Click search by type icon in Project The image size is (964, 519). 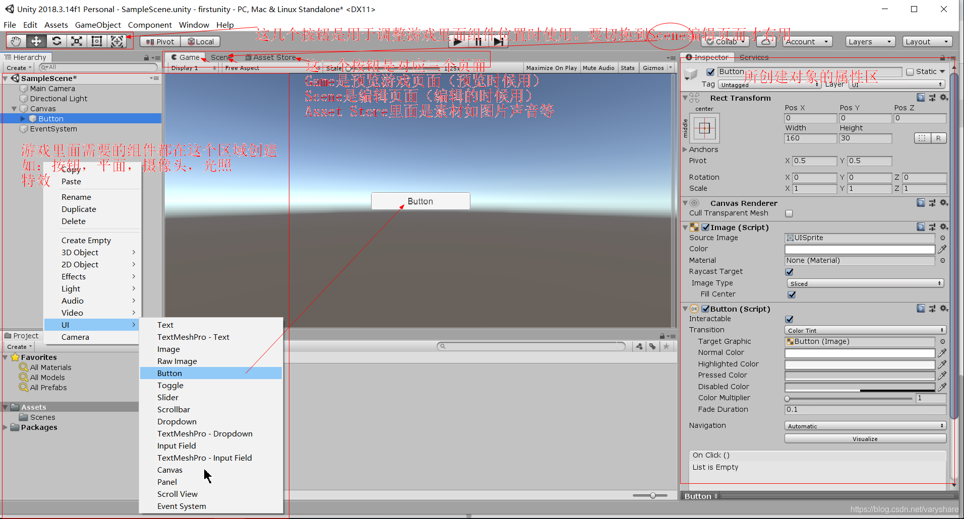point(639,346)
